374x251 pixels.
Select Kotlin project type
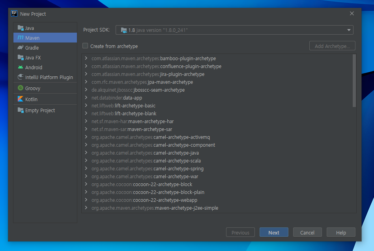(45, 99)
